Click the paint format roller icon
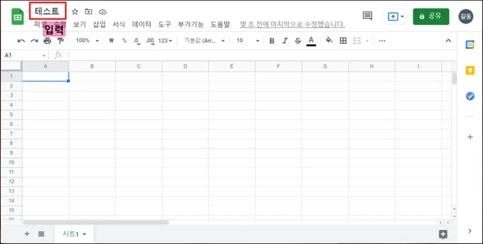 pos(61,41)
